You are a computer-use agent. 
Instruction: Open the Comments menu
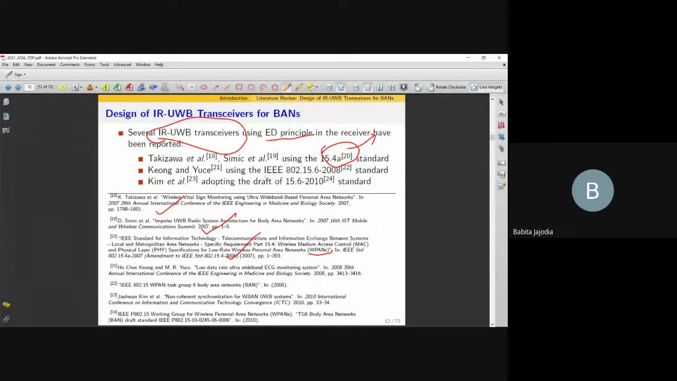[x=70, y=65]
